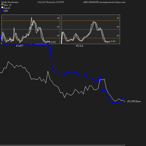Click the '(14,3,3) Charts for 513729' text

point(51,2)
